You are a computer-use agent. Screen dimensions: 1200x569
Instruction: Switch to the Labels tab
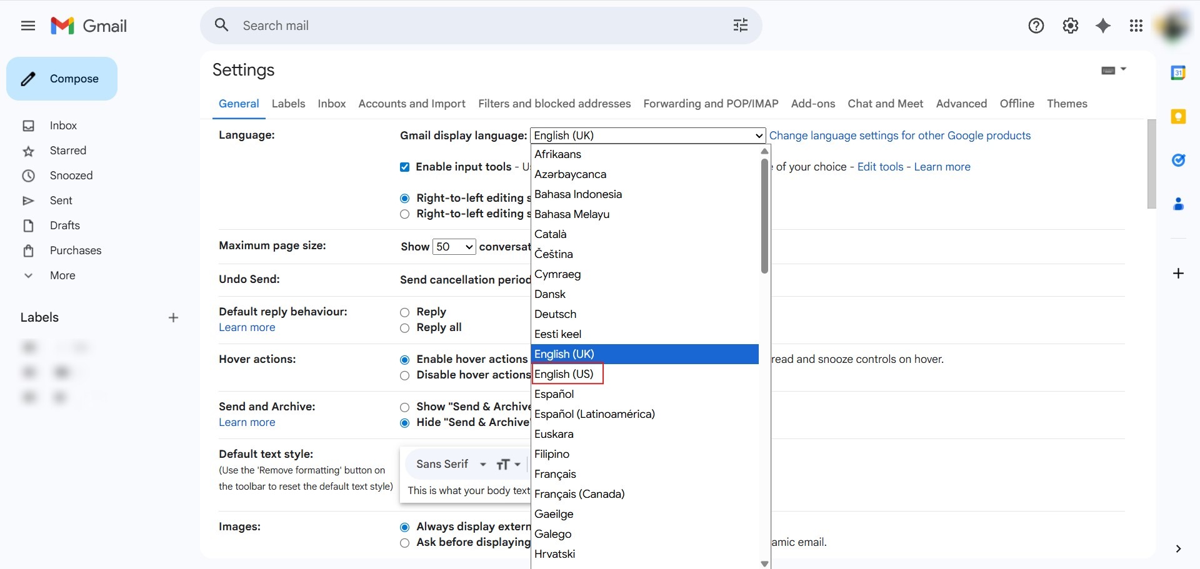pyautogui.click(x=288, y=104)
